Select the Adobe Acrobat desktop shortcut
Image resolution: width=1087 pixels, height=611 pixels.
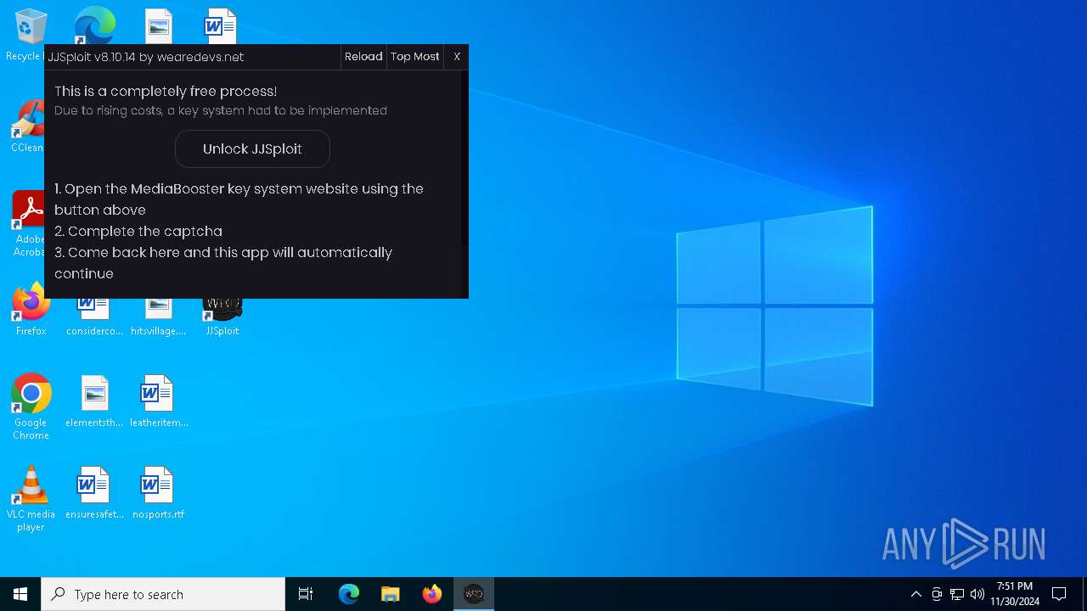(x=29, y=224)
